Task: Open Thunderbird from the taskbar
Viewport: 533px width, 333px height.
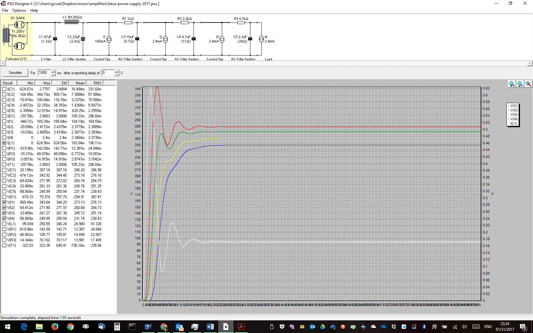Action: [x=101, y=326]
